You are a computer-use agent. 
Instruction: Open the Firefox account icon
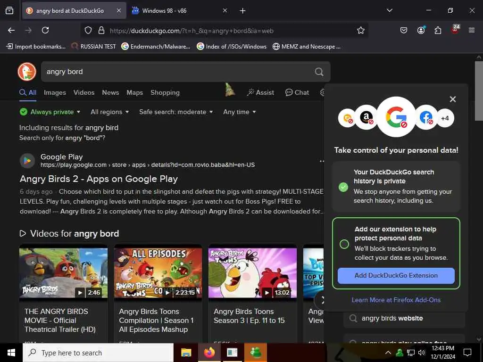421,30
